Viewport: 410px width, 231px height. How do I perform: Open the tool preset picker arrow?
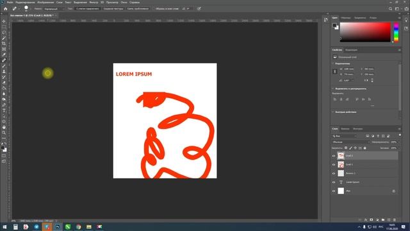click(x=19, y=8)
